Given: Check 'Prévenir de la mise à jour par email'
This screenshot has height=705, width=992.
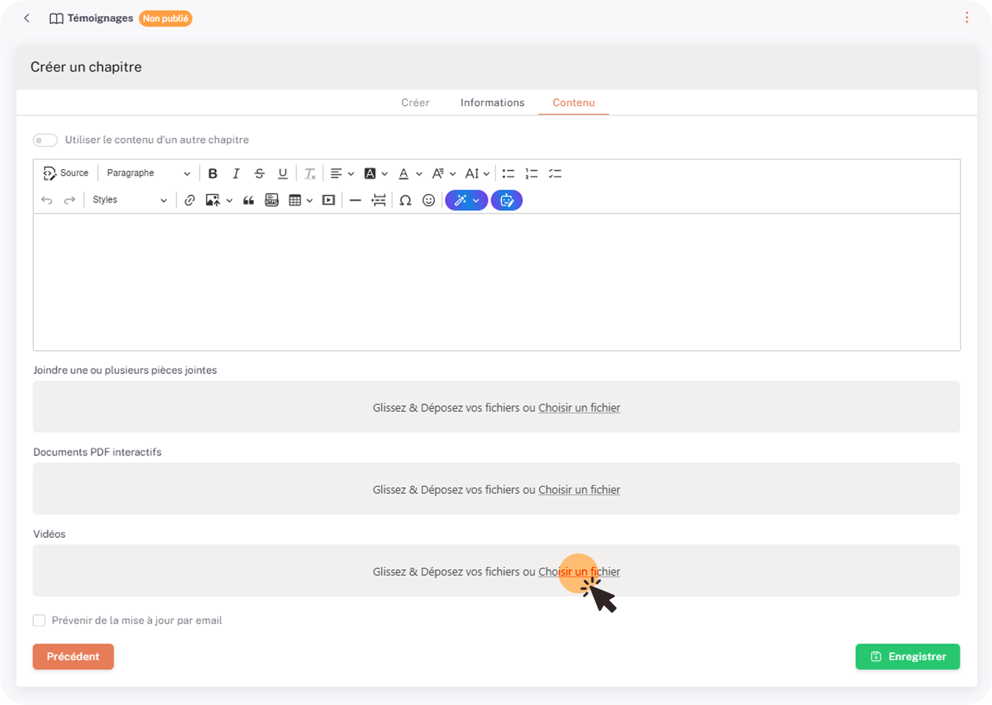Looking at the screenshot, I should click(x=39, y=621).
